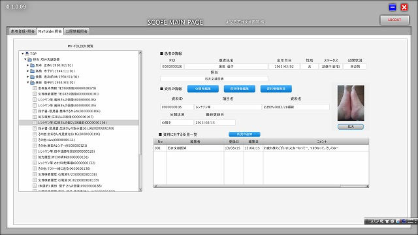Open document icon for item 0000000078
418x235 pixels.
click(35, 88)
